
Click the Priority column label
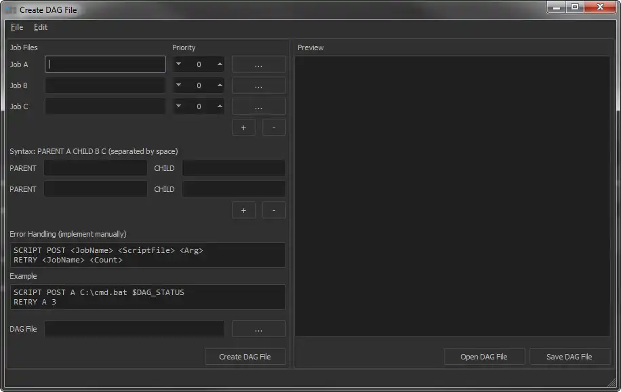pyautogui.click(x=184, y=47)
